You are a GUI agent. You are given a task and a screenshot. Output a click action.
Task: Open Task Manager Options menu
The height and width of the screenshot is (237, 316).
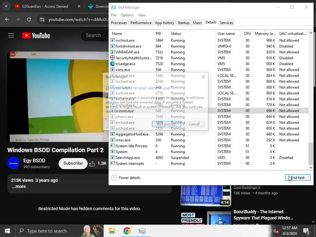[x=127, y=15]
